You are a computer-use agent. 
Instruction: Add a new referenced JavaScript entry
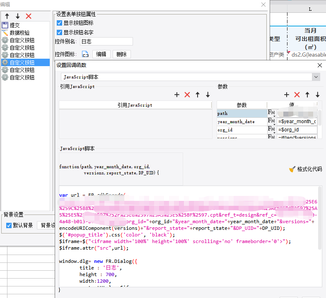[x=177, y=95]
